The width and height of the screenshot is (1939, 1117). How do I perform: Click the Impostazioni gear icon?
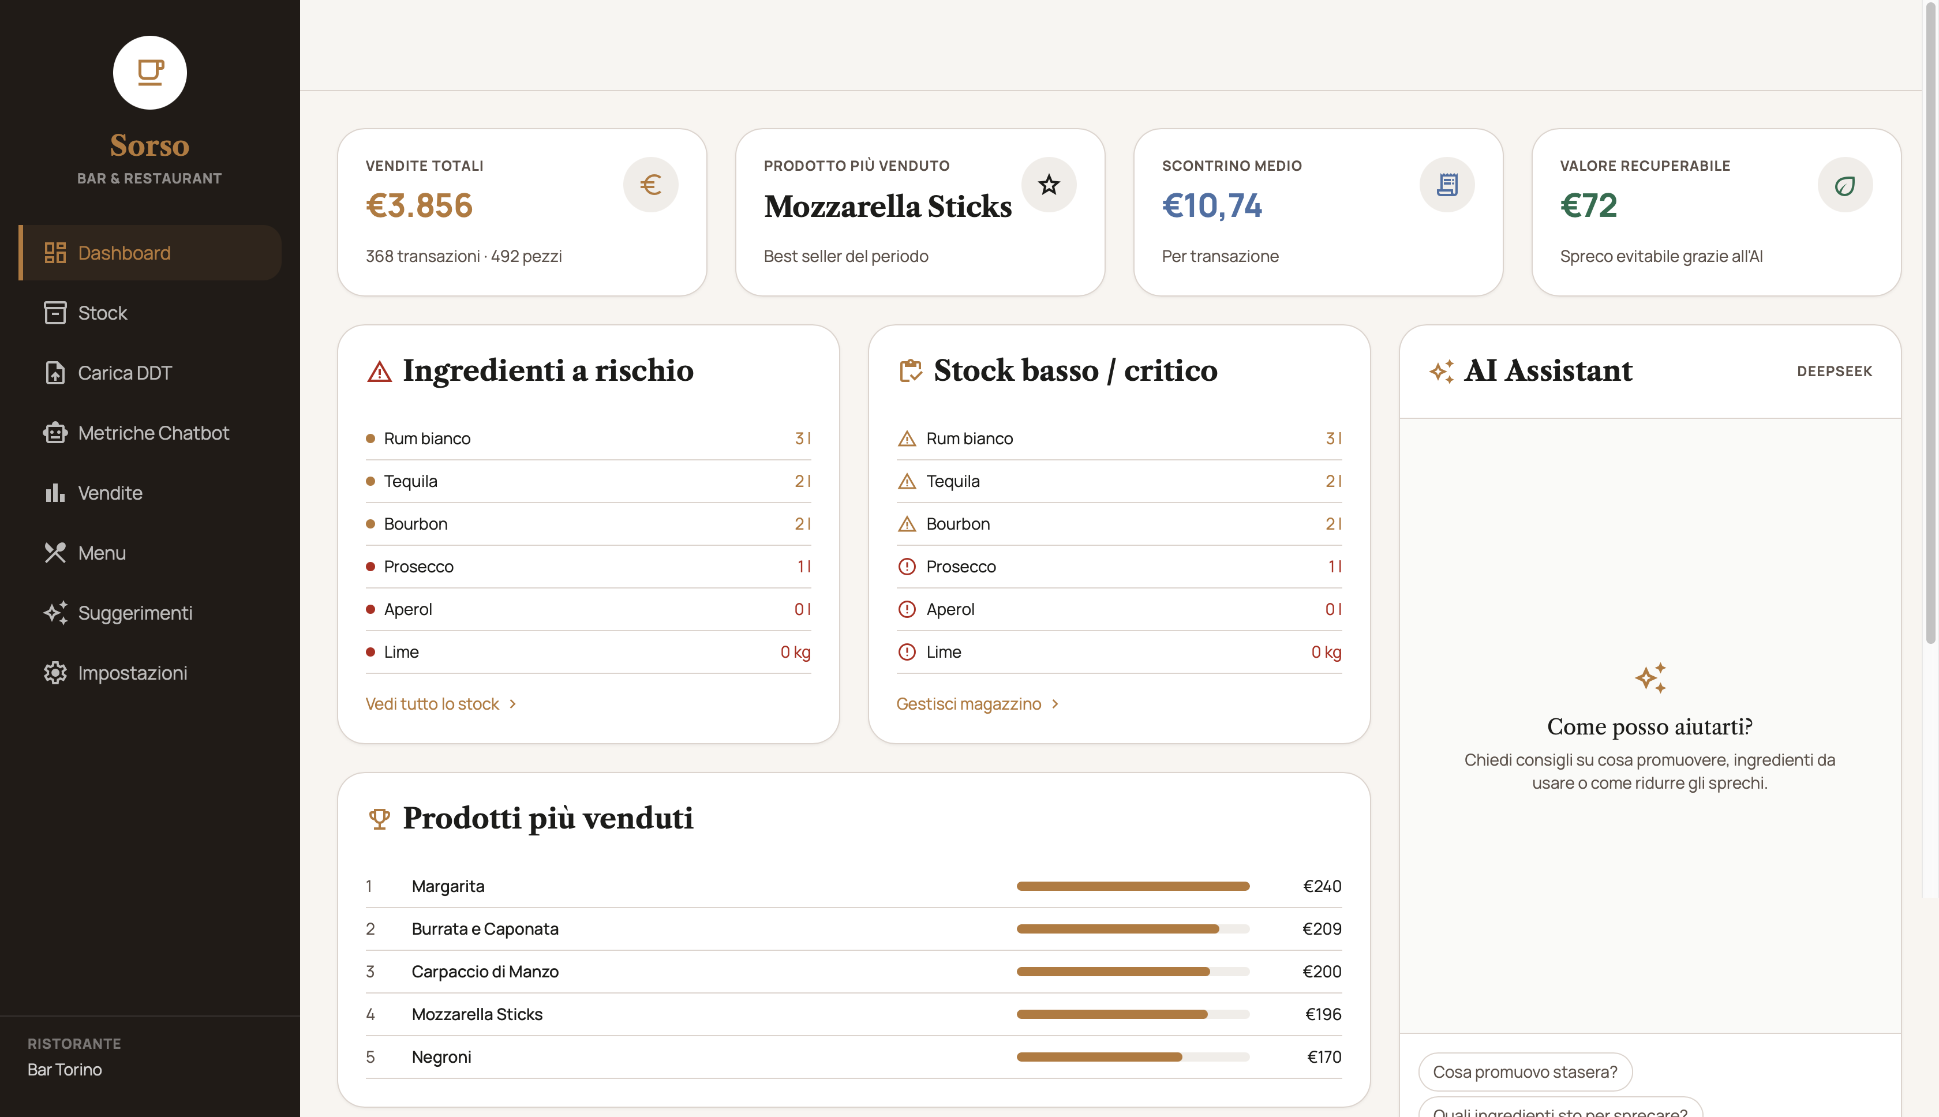[x=54, y=673]
